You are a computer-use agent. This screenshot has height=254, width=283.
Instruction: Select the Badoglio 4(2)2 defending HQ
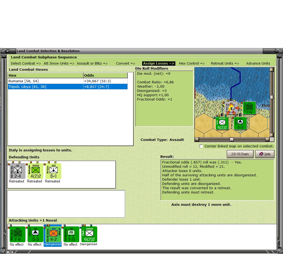(x=35, y=171)
